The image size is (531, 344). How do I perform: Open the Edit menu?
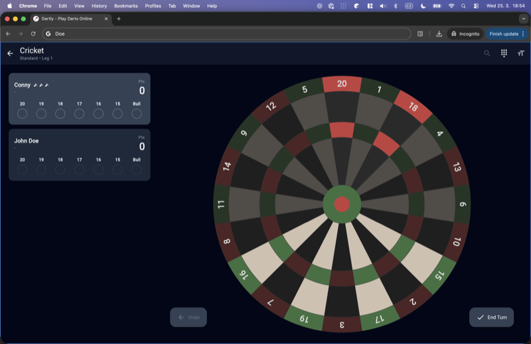point(62,6)
